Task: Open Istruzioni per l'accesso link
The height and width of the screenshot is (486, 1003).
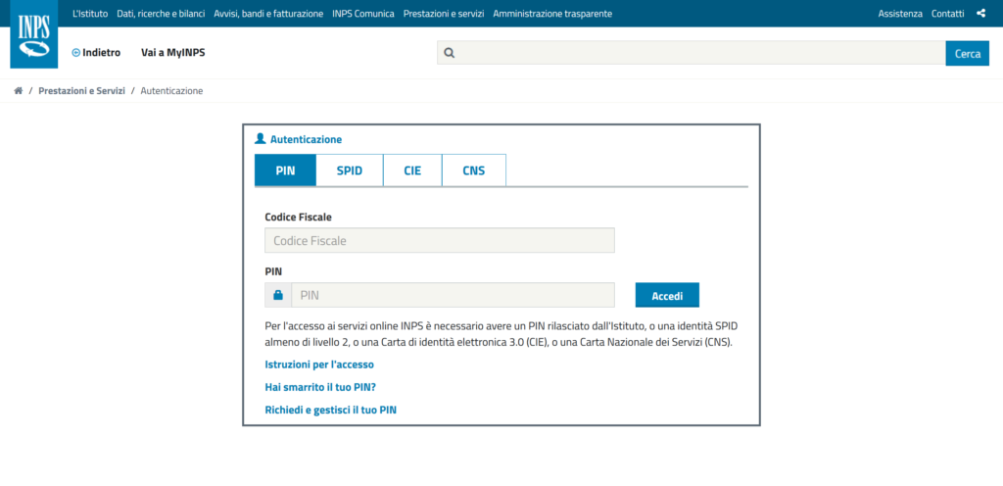Action: click(319, 364)
